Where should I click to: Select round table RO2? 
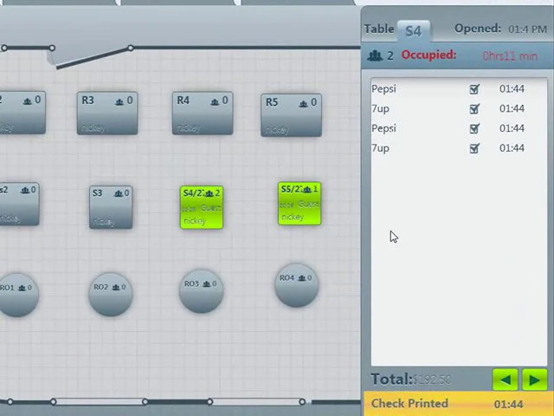(x=110, y=295)
